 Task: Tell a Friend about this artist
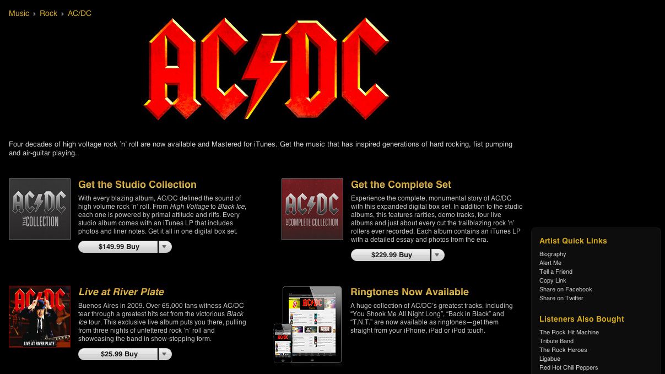(x=556, y=272)
